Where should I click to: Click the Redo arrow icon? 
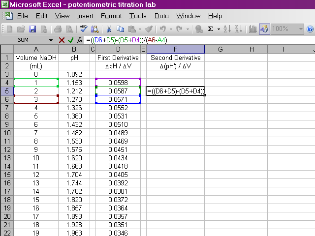coord(179,29)
